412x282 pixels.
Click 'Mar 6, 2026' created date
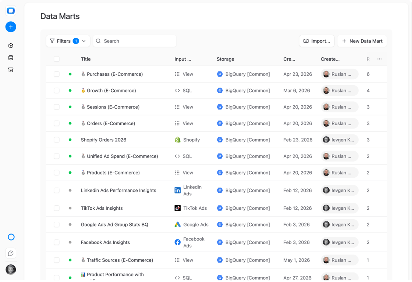coord(296,90)
